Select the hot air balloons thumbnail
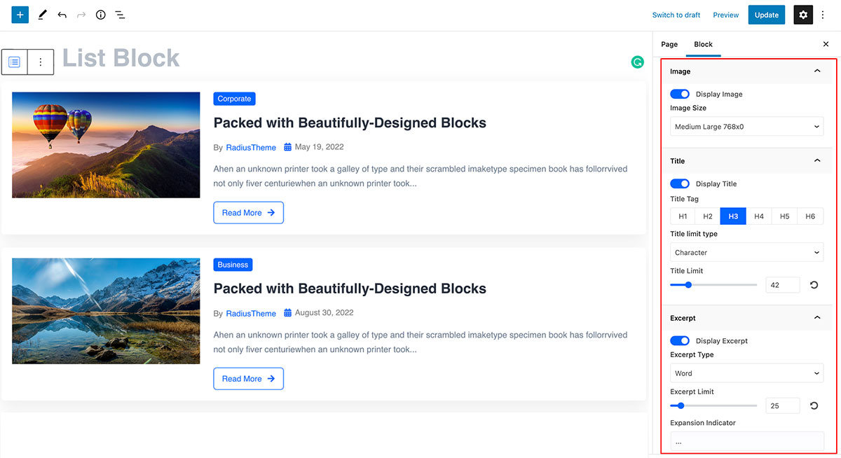Viewport: 841px width, 458px height. 106,145
